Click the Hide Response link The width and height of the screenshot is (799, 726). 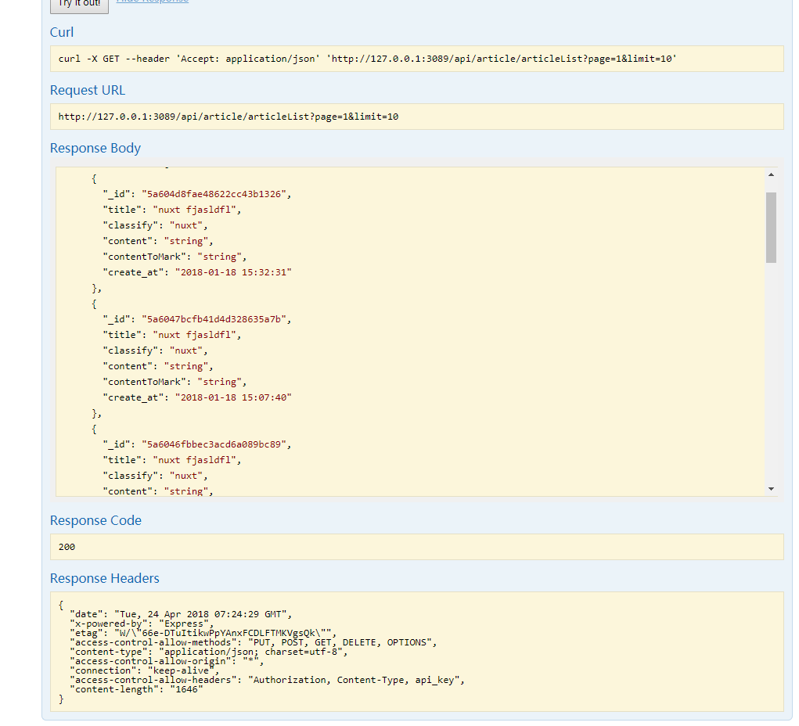153,2
